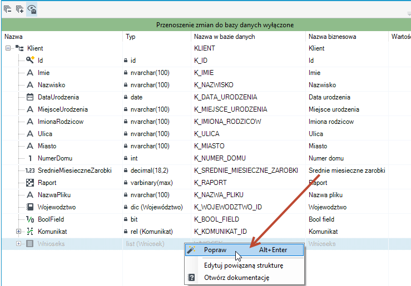Viewport: 411px width, 286px height.
Task: Click the key icon of Id field
Action: tap(30, 60)
